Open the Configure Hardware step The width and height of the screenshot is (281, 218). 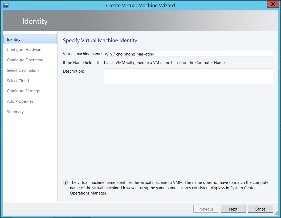click(x=25, y=50)
